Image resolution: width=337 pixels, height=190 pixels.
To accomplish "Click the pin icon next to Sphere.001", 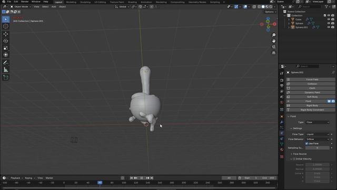I will pyautogui.click(x=333, y=73).
